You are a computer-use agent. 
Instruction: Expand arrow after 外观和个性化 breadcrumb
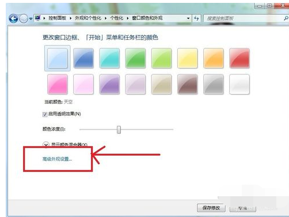(105, 18)
